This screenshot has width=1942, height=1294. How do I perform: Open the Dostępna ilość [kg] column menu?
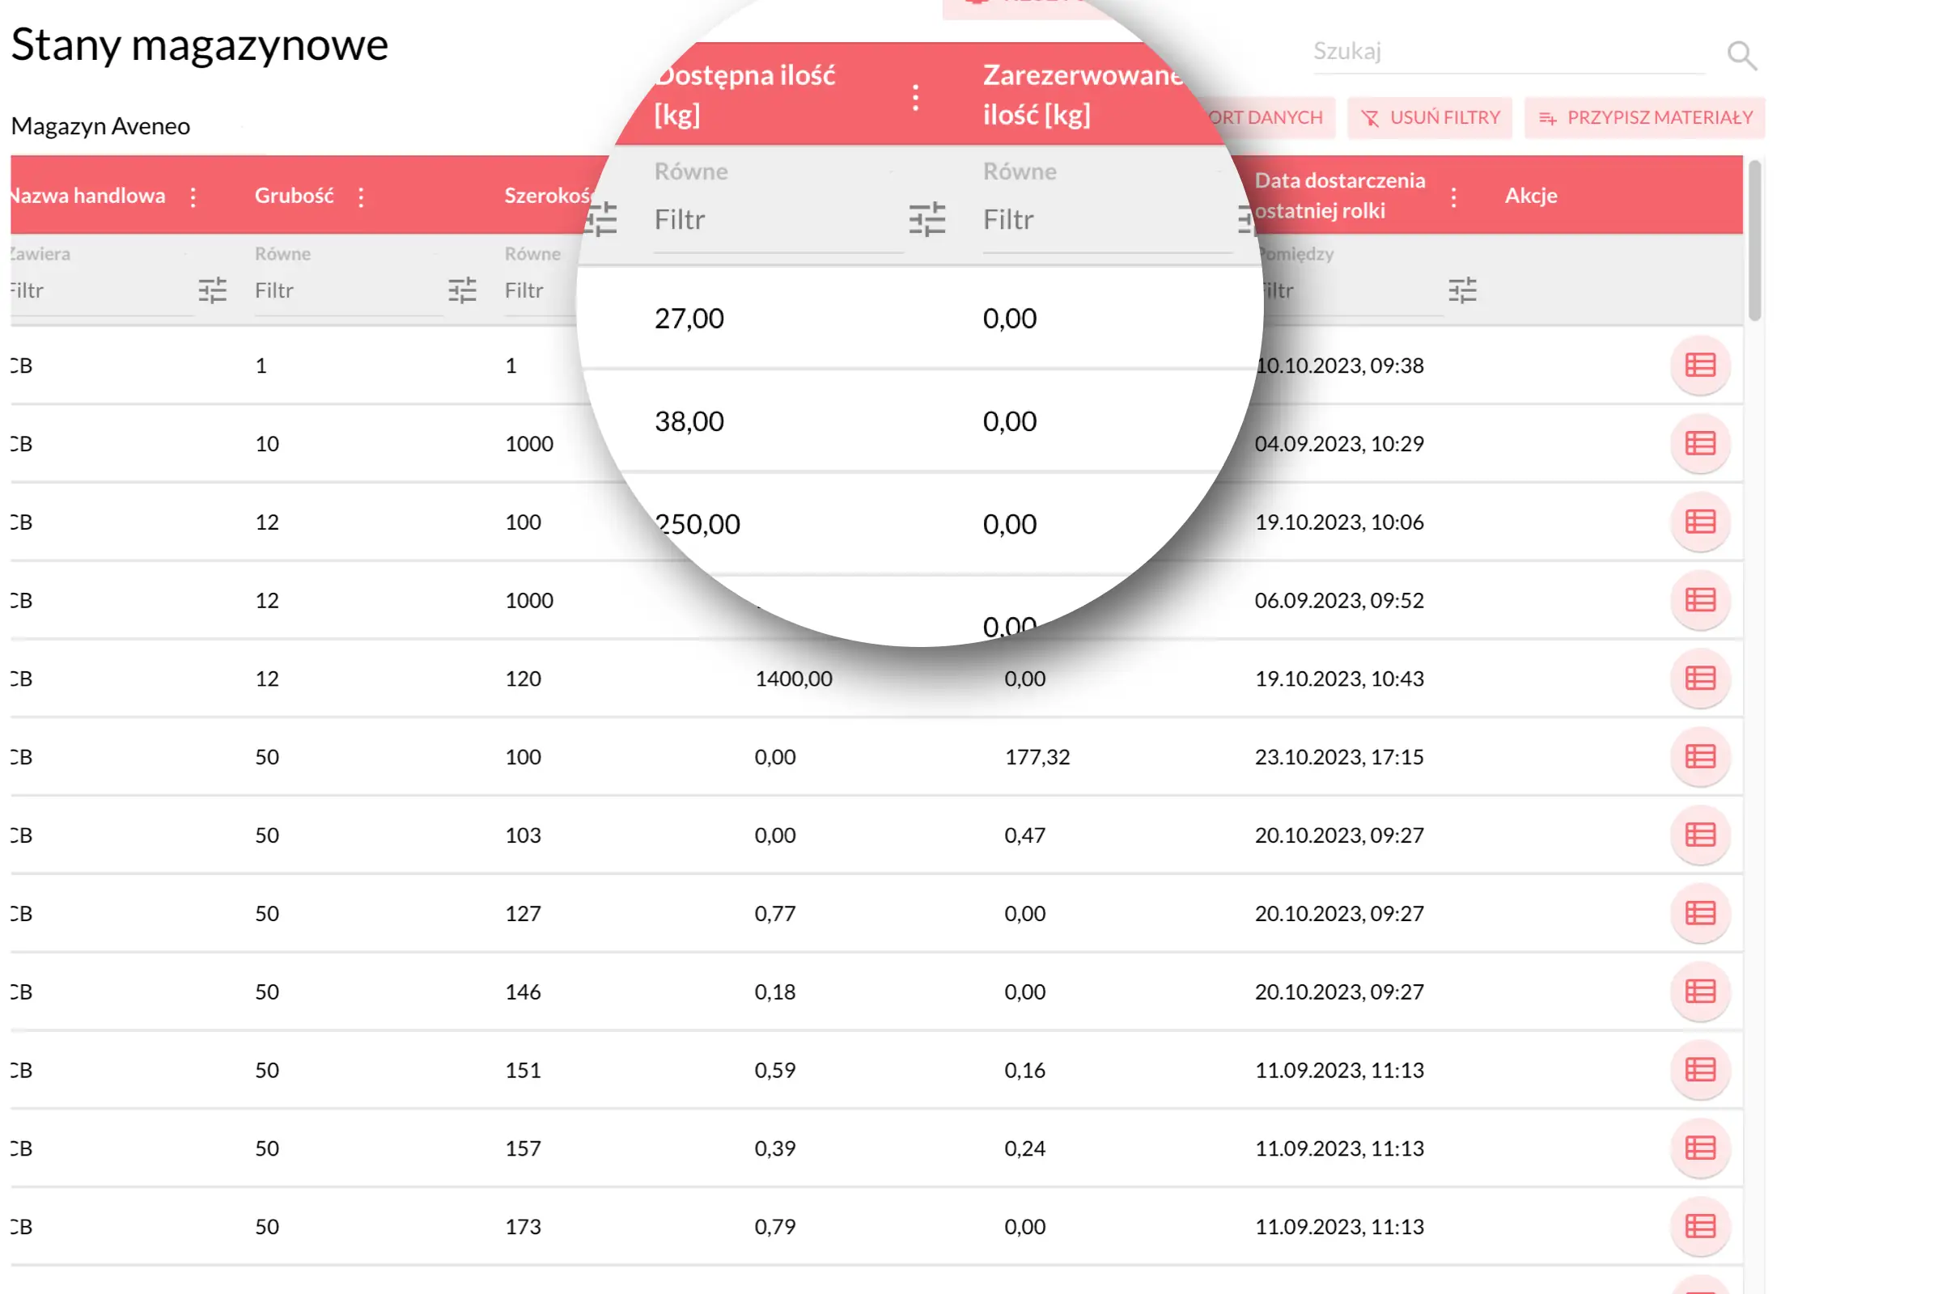(915, 97)
